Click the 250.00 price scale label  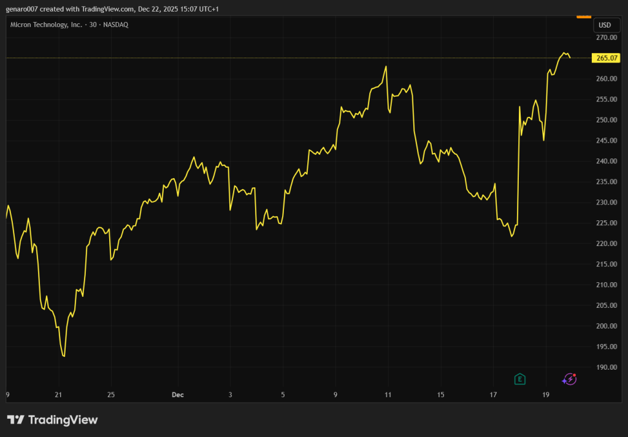[x=605, y=120]
